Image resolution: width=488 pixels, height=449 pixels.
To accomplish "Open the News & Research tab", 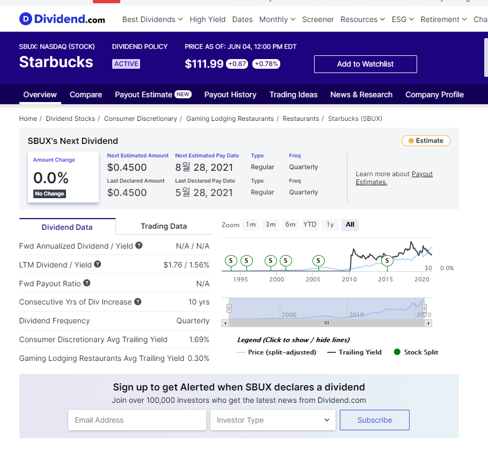I will click(361, 95).
